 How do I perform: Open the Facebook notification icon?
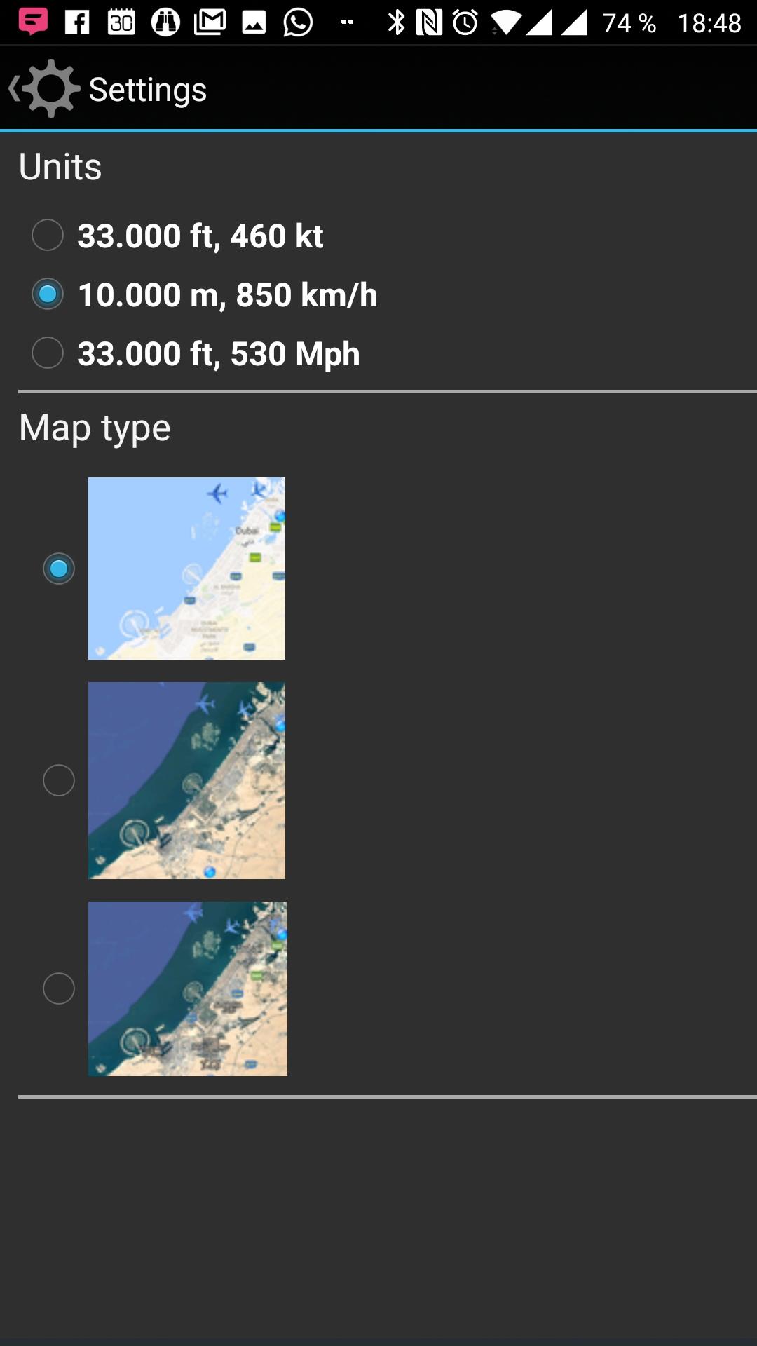pyautogui.click(x=77, y=22)
